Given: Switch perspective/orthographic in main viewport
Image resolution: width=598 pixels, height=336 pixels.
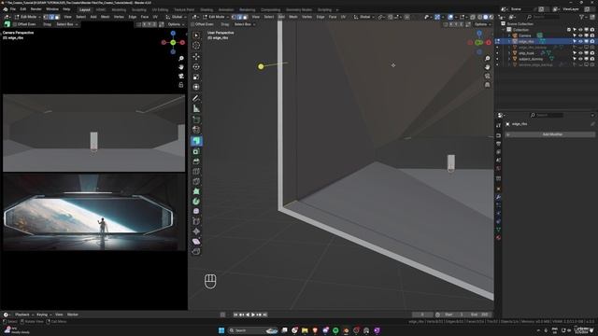Looking at the screenshot, I should coord(488,85).
